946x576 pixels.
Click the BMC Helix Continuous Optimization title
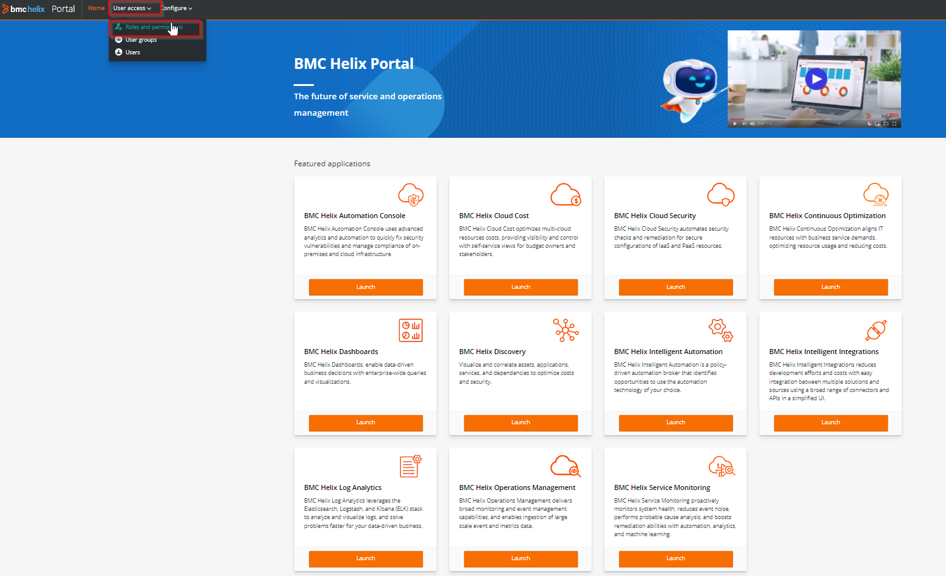[827, 216]
